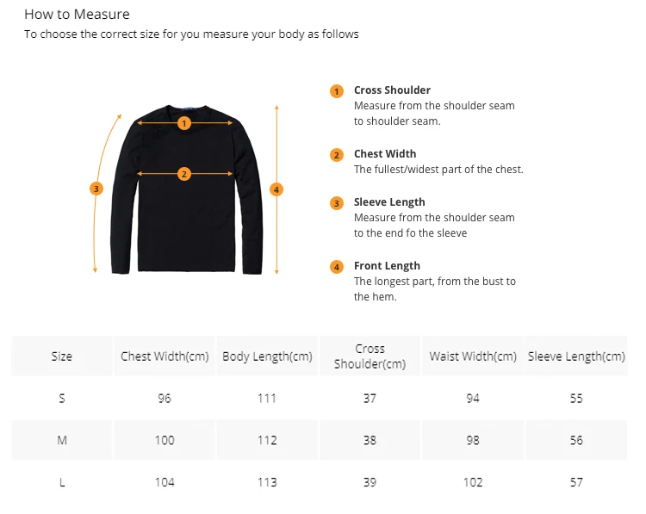Click the How to Measure heading
Image resolution: width=646 pixels, height=514 pixels.
77,14
